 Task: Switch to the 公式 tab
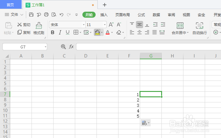pos(141,15)
